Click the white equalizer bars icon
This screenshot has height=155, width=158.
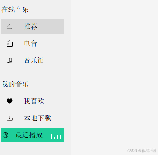pyautogui.click(x=56, y=137)
